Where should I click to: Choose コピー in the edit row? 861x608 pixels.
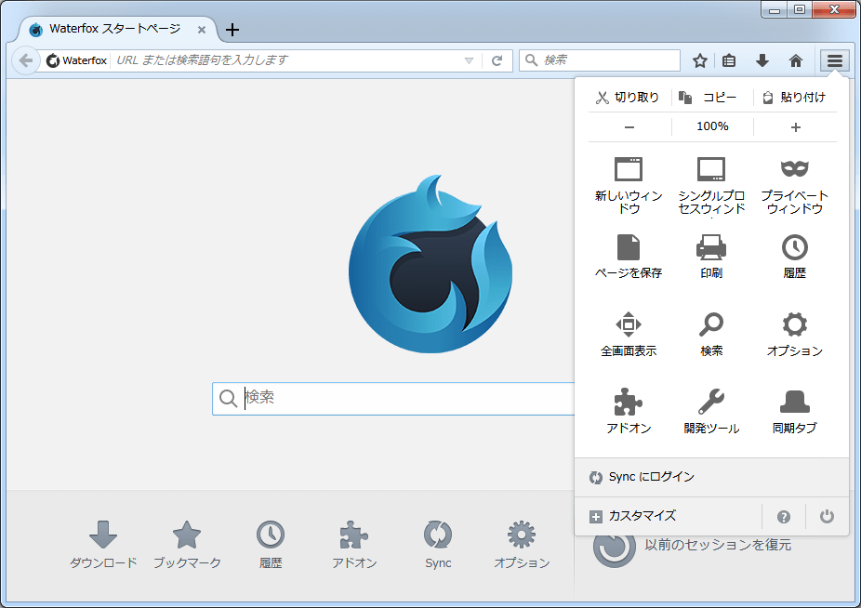[712, 98]
